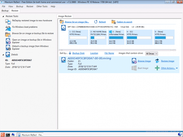Click the Browse for an image file folder icon

[62, 22]
